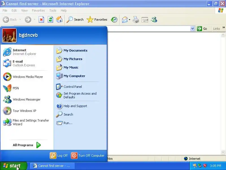Click the Back arrow button in IE
The width and height of the screenshot is (226, 170).
point(10,20)
